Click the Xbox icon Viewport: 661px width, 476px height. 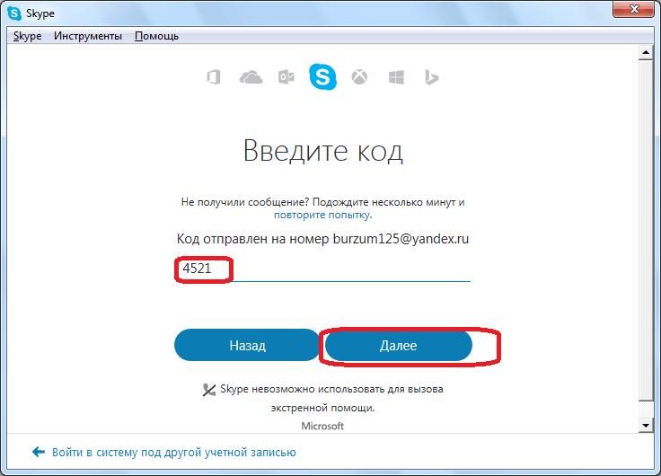click(359, 77)
